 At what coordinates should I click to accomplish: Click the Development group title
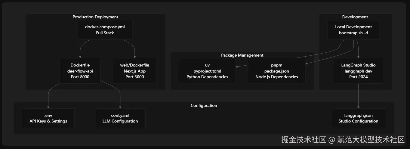(x=355, y=17)
